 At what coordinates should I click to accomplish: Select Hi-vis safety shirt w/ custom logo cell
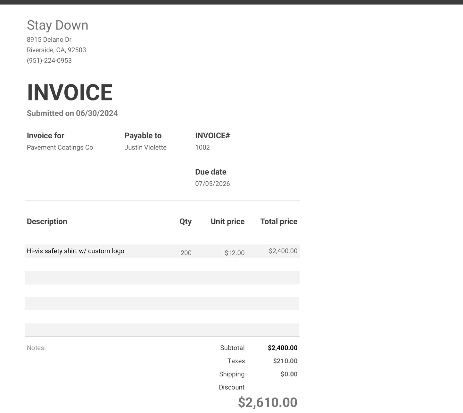(x=76, y=251)
